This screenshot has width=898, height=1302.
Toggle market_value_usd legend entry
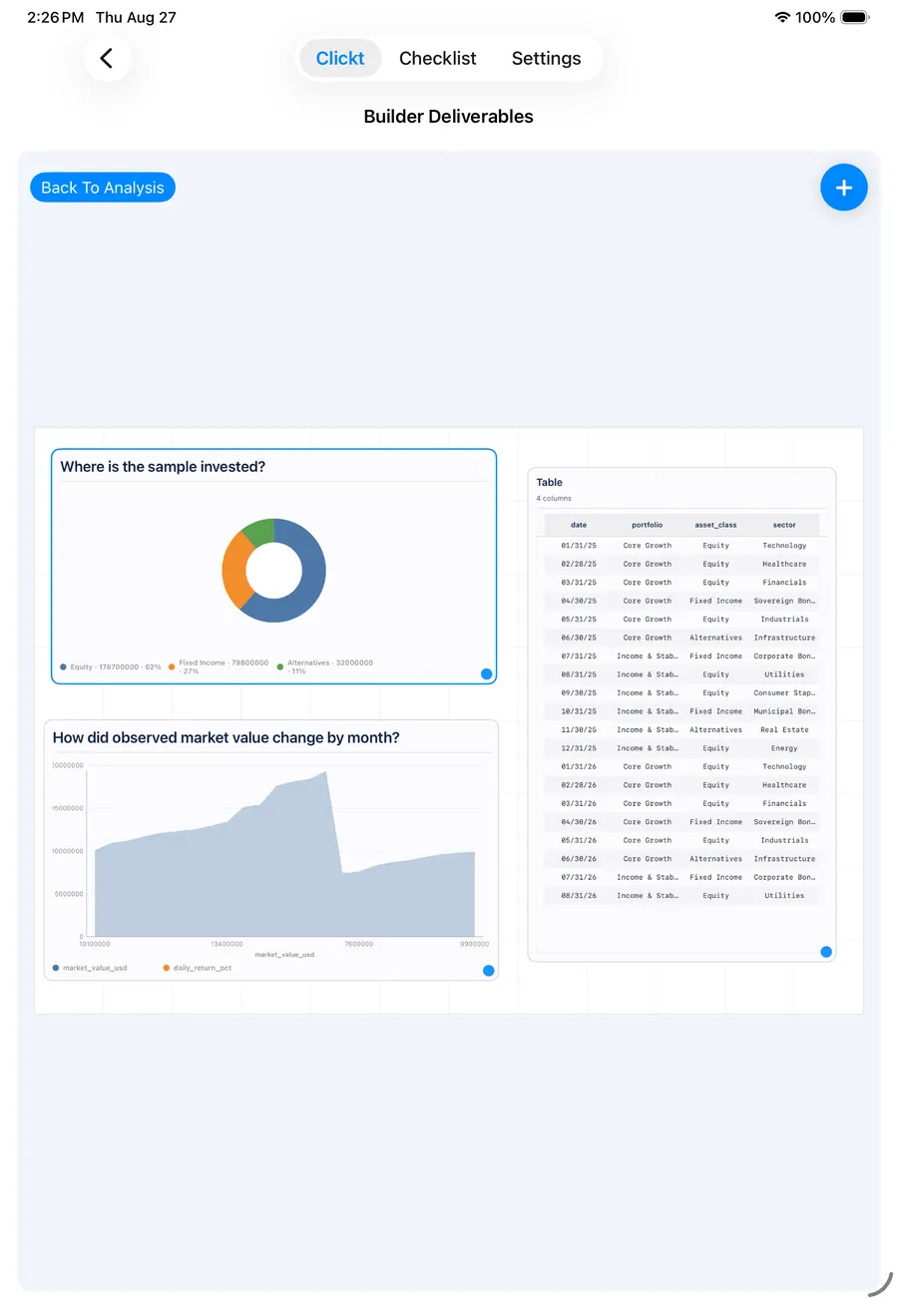(90, 968)
